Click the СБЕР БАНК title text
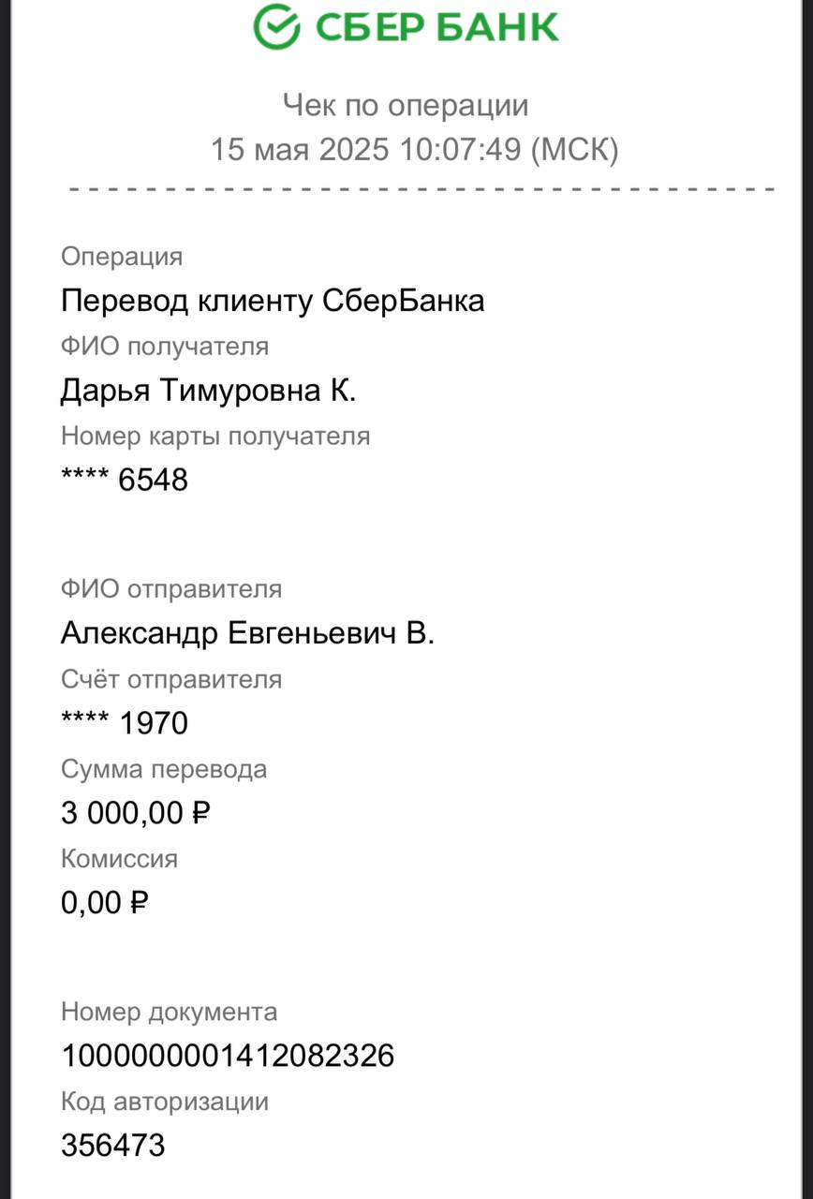813x1199 pixels. coord(436,26)
